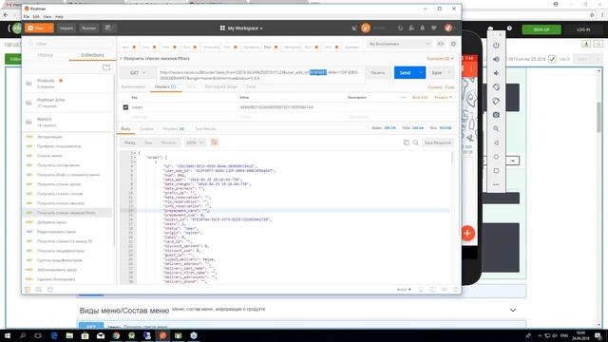Take emulator screenshot with camera icon
This screenshot has height=342, width=608.
point(496,115)
